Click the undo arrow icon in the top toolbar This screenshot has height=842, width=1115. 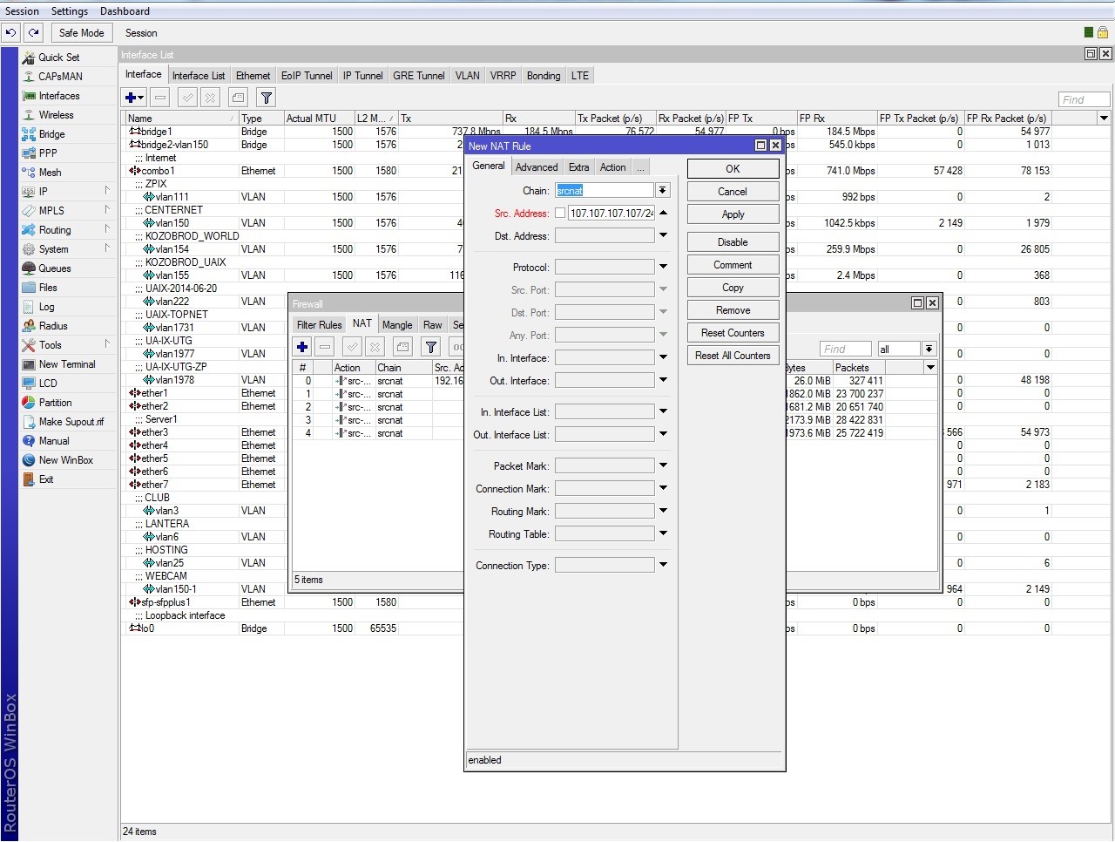(x=10, y=33)
